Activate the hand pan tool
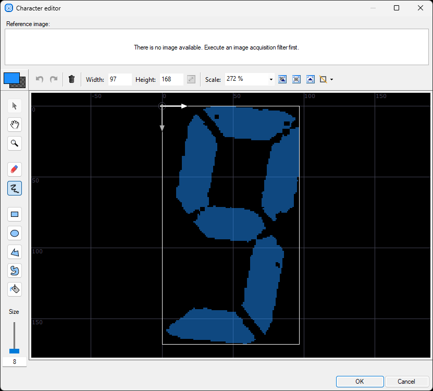The width and height of the screenshot is (433, 391). [x=15, y=125]
